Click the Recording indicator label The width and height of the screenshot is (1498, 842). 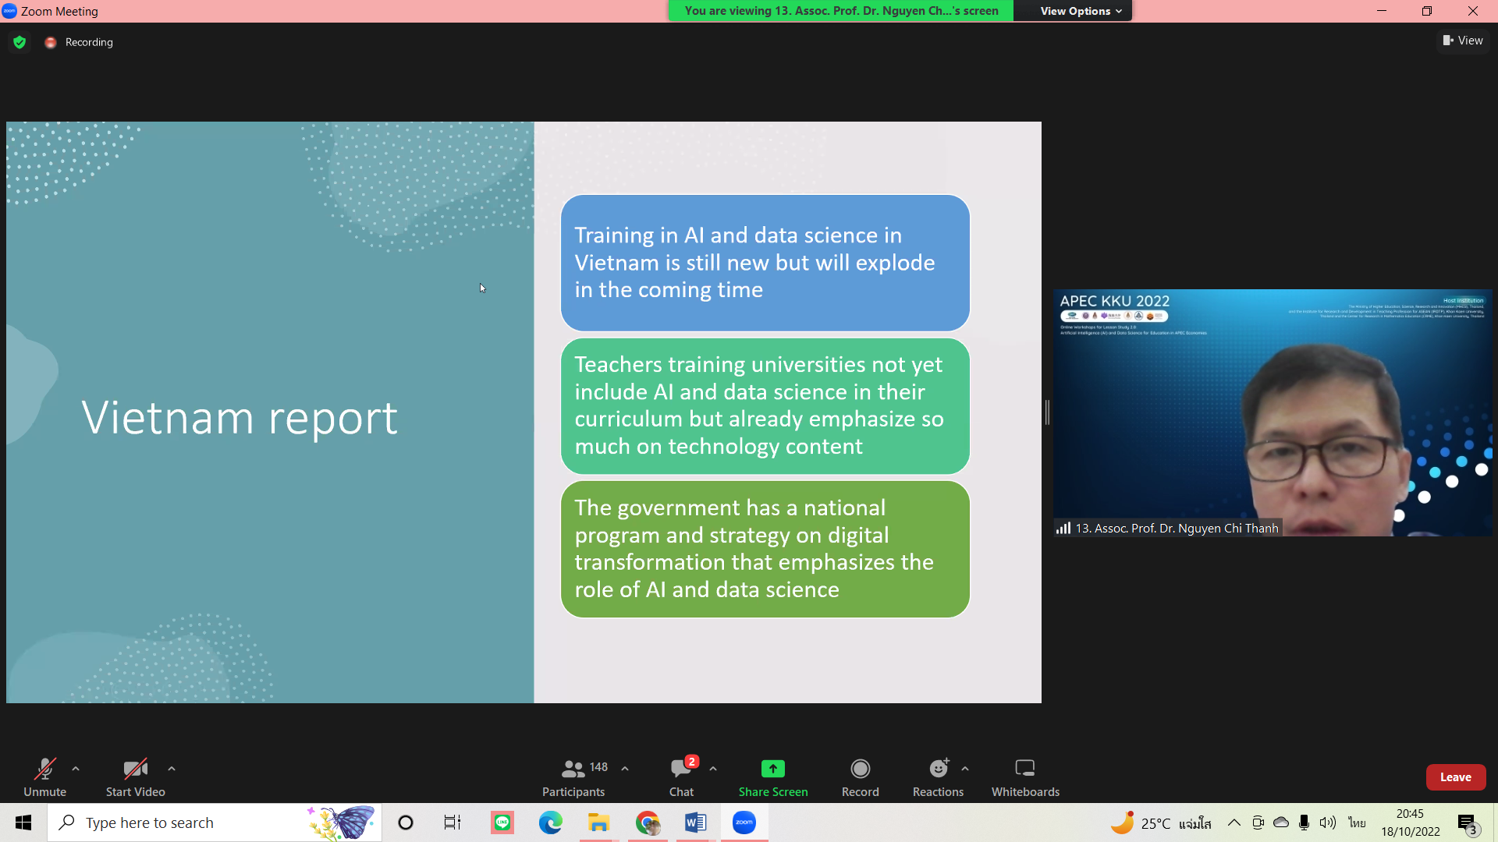point(88,42)
